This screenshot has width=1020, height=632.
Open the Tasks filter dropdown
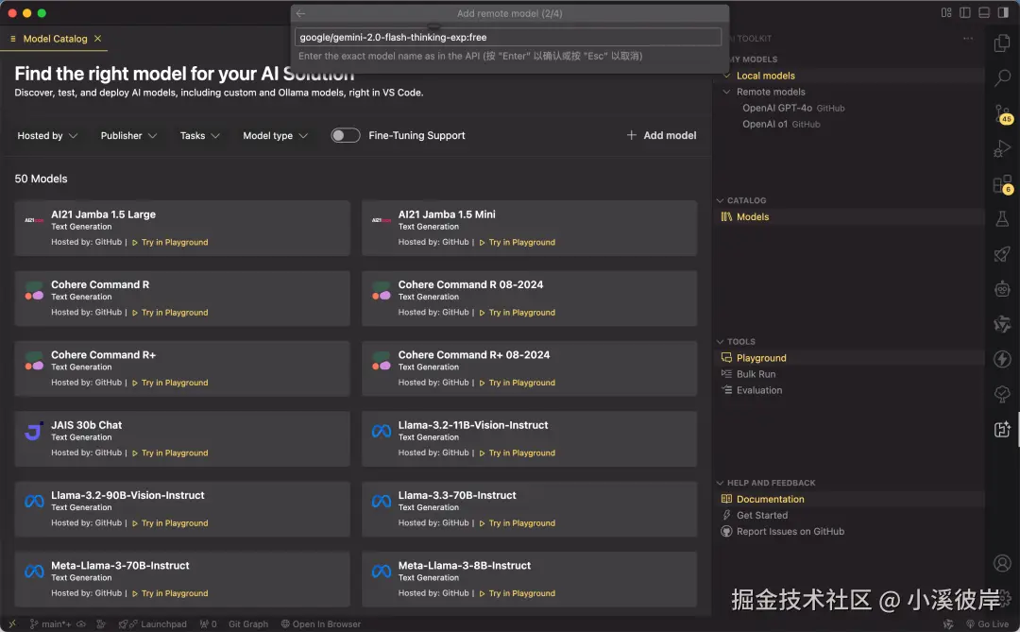click(199, 135)
